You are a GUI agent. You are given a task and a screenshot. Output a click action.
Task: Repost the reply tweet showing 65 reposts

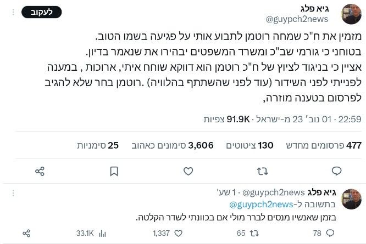(254, 233)
